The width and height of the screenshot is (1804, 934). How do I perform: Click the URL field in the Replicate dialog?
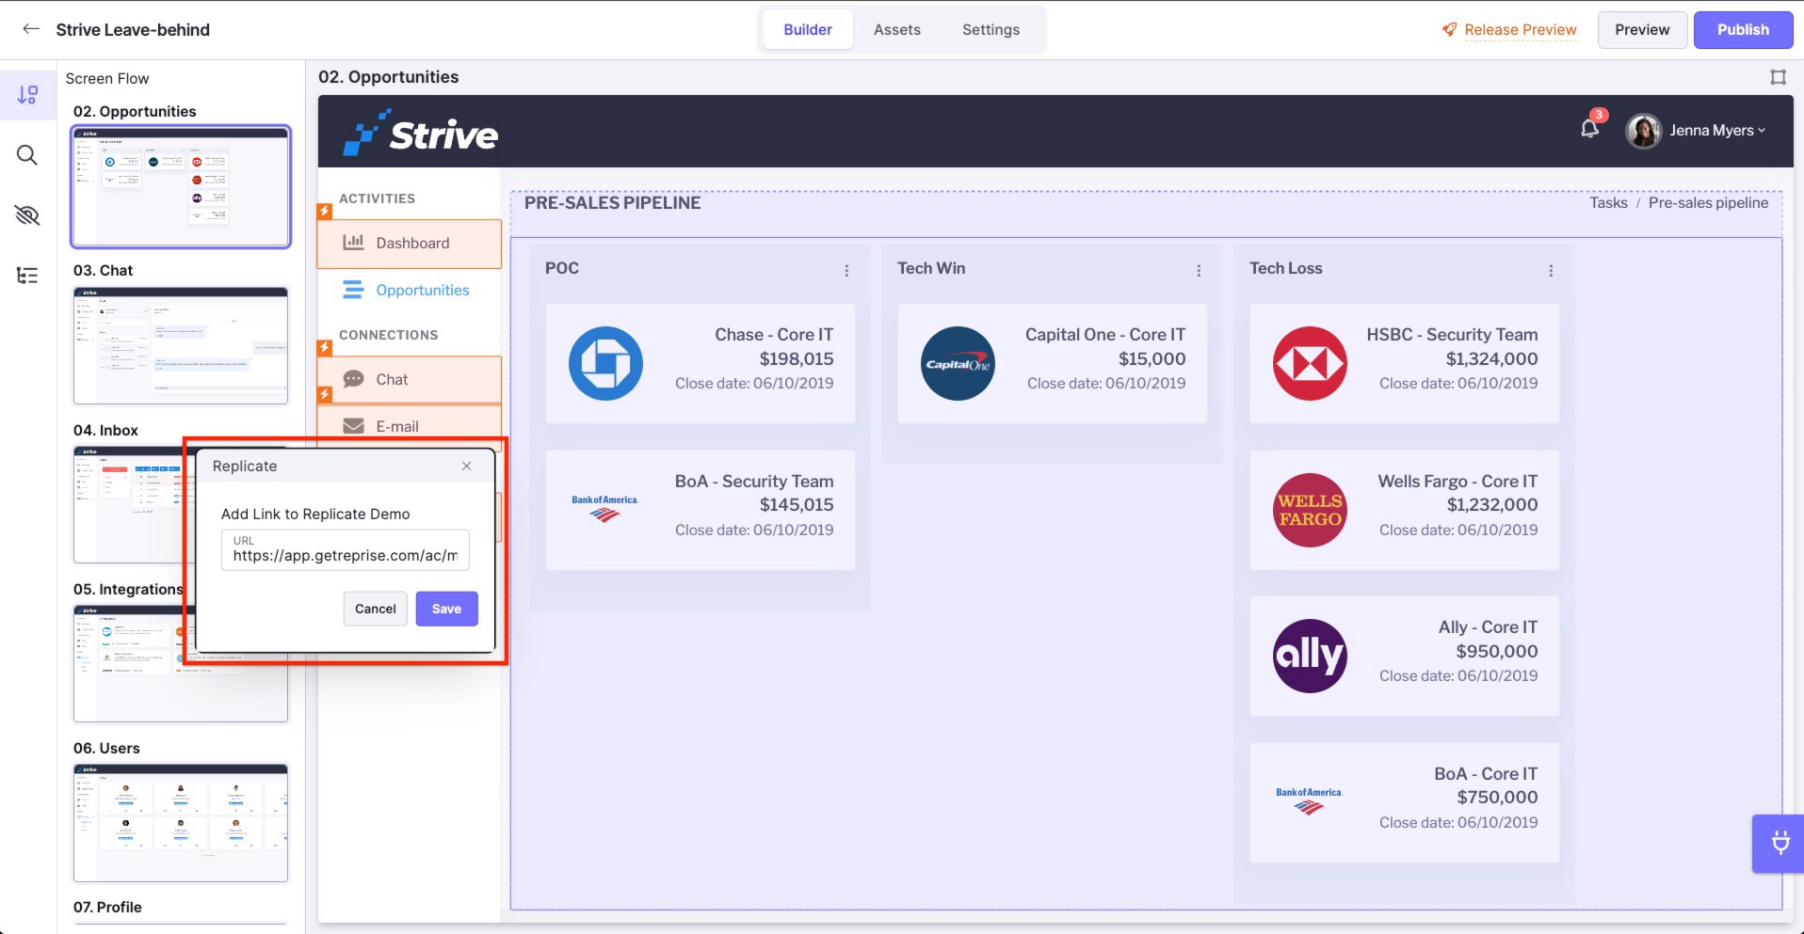[345, 550]
